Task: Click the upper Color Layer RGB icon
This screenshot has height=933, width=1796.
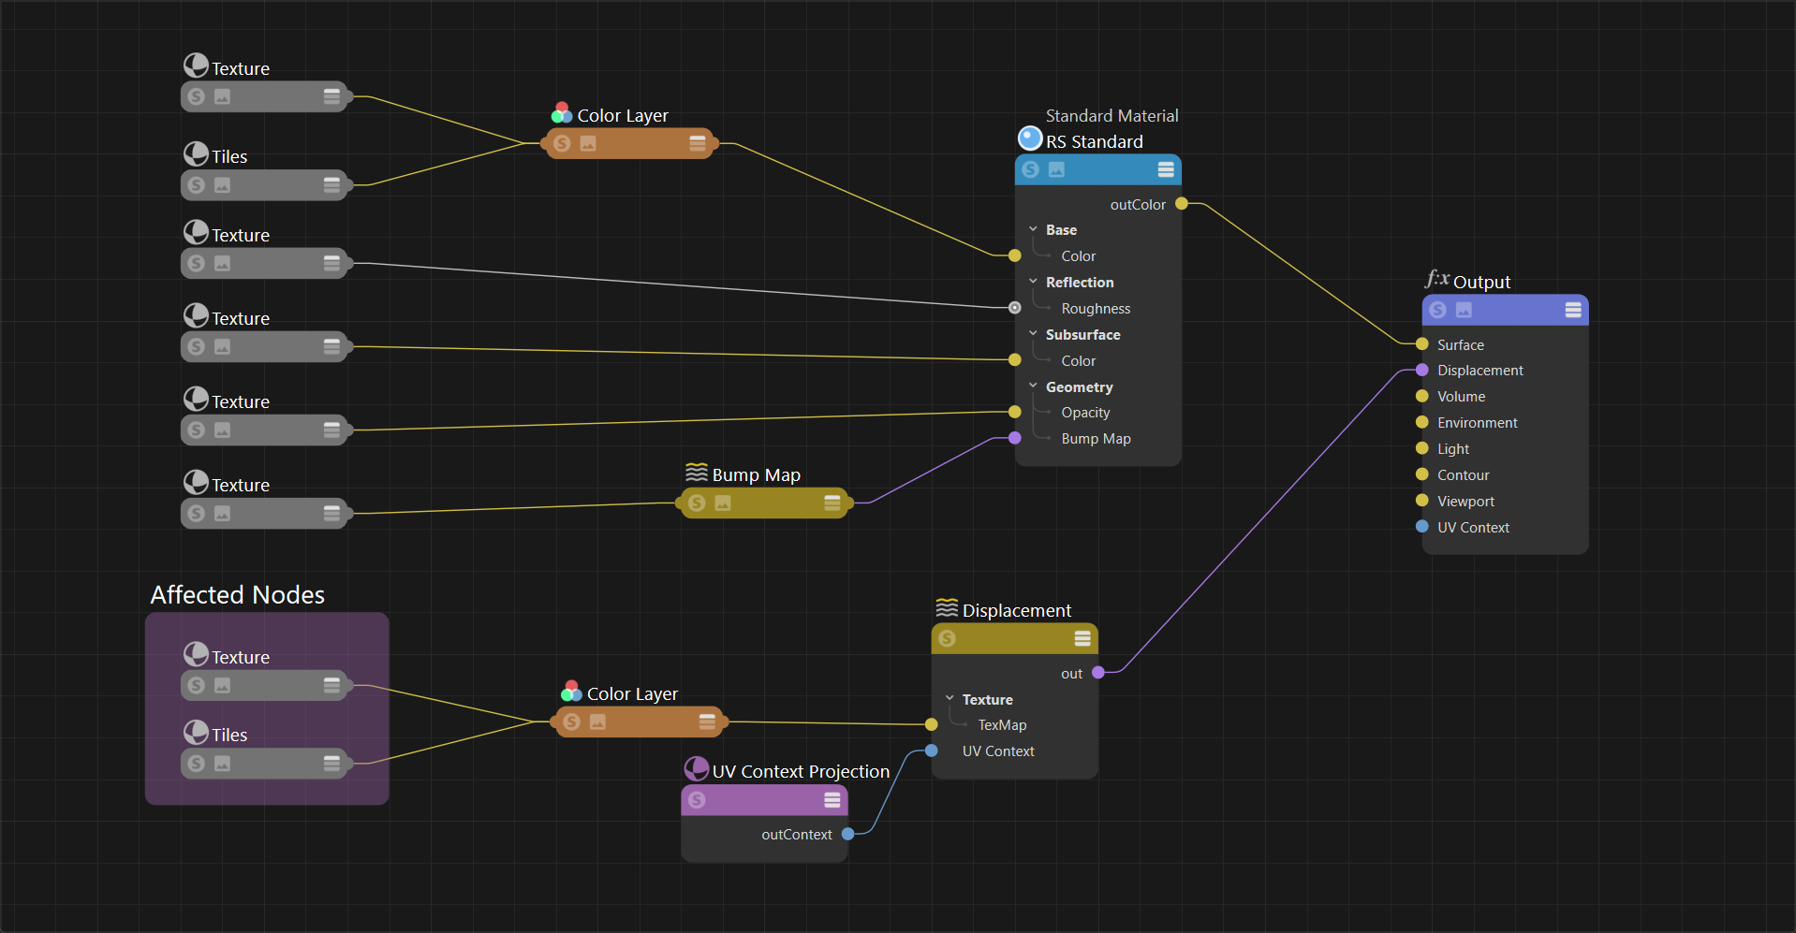Action: point(562,114)
